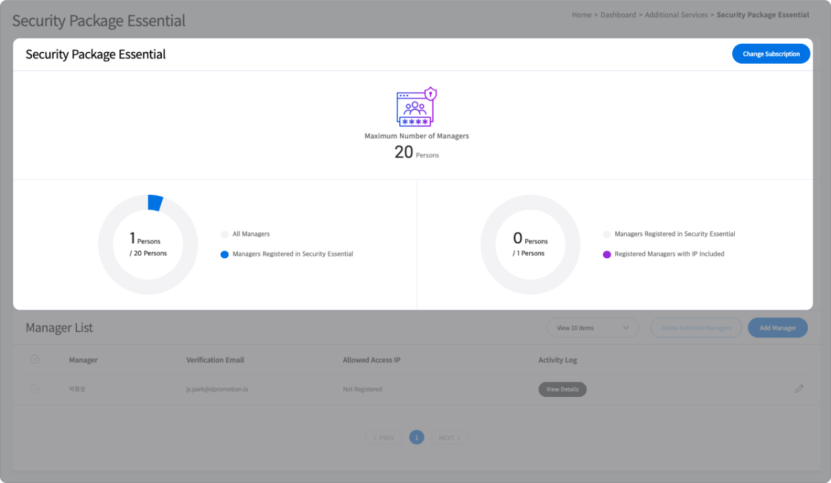831x483 pixels.
Task: Toggle the select-all checkbox in table header
Action: click(35, 359)
